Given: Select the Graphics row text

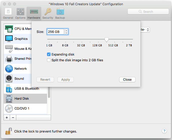Looking at the screenshot, I should pyautogui.click(x=21, y=39).
